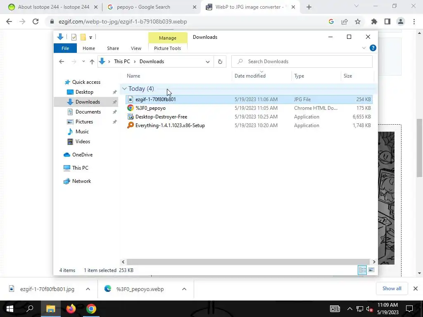
Task: Open Music in navigation pane
Action: tap(82, 132)
